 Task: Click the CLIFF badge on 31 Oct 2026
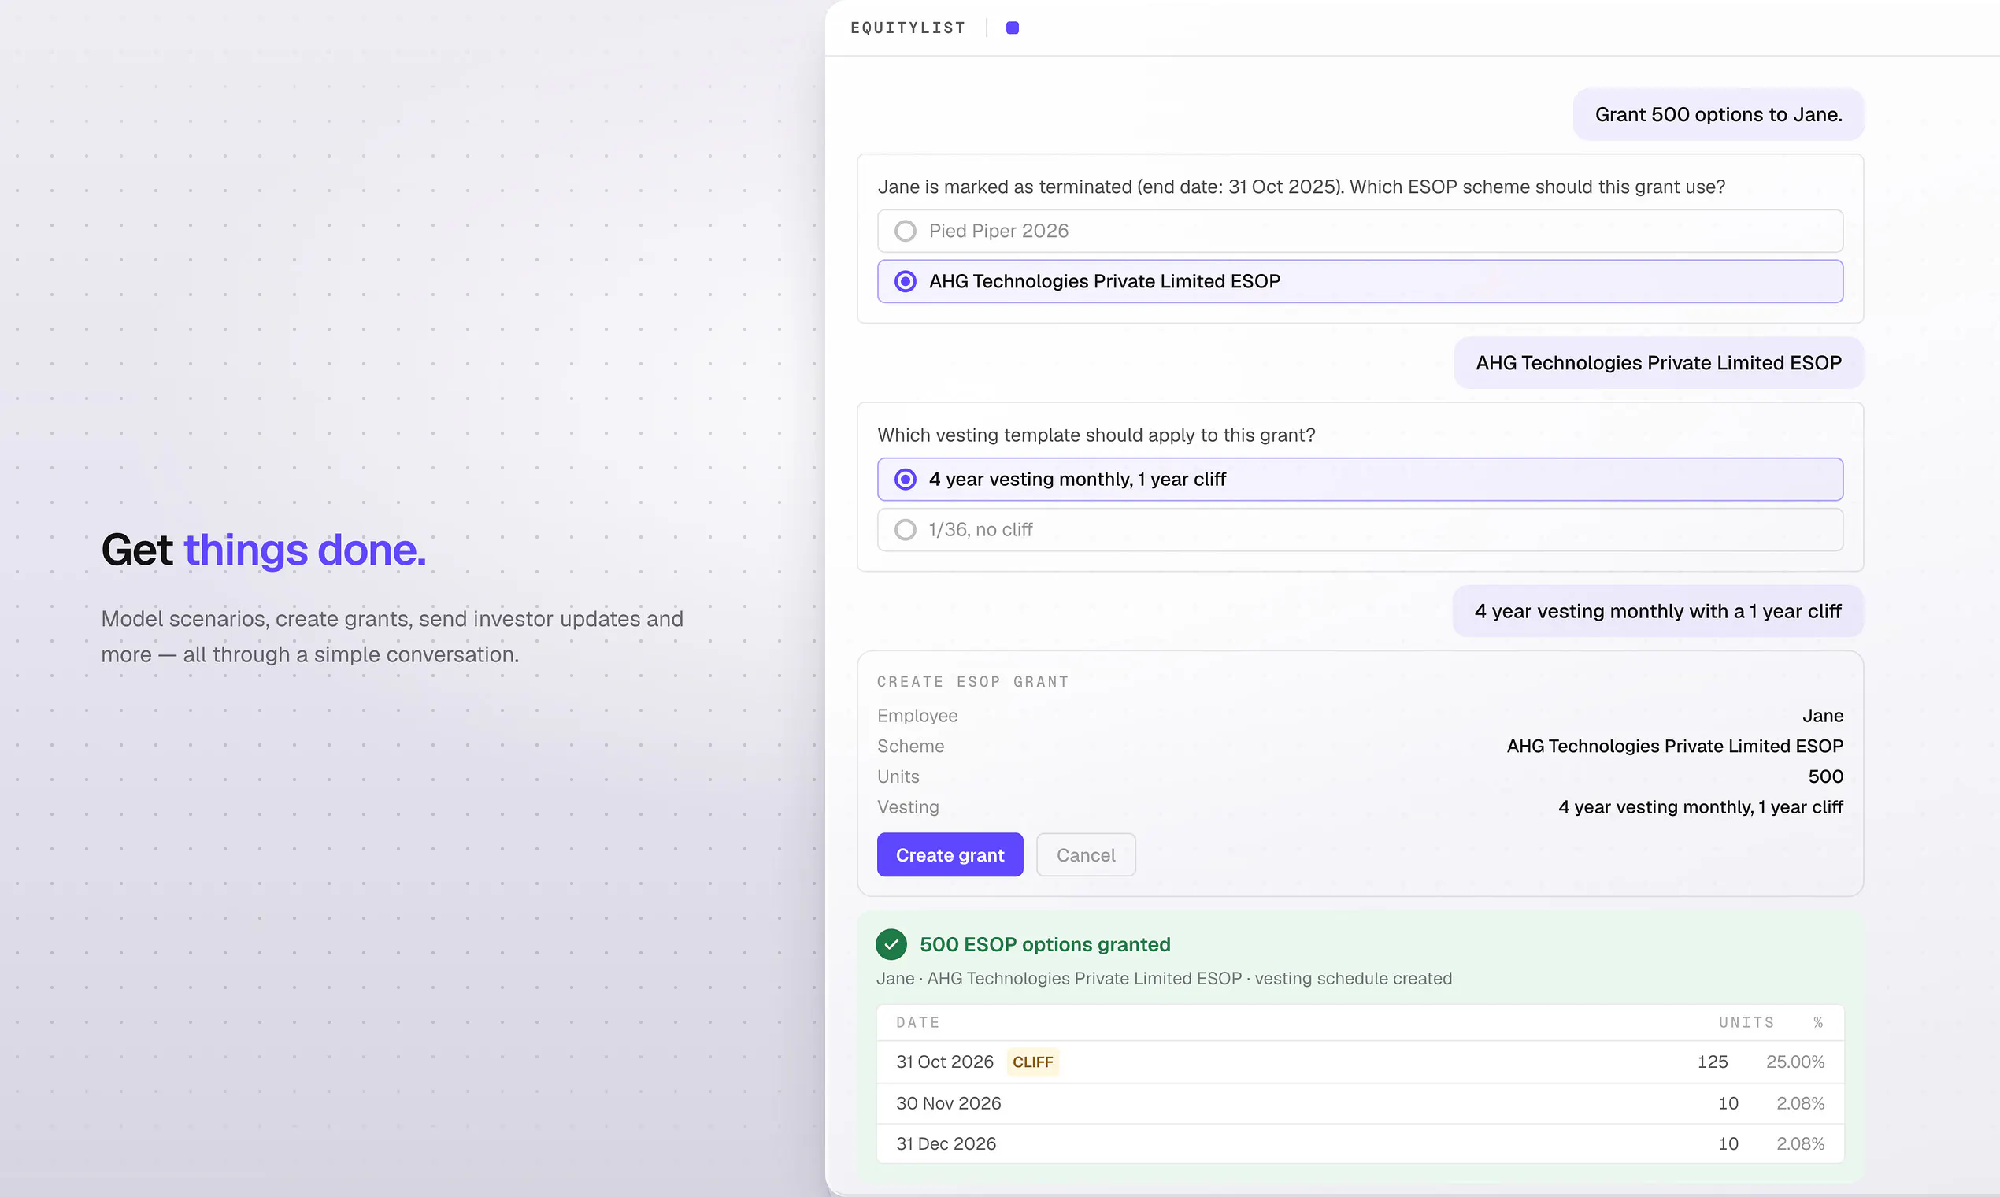point(1033,1062)
